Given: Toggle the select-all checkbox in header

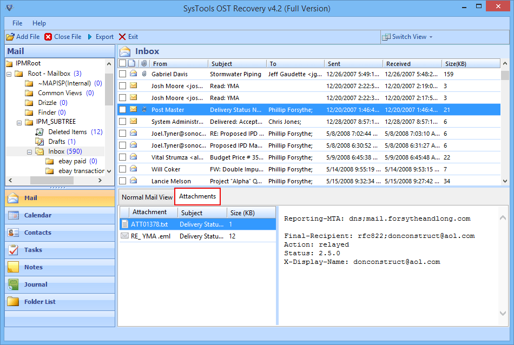Looking at the screenshot, I should [123, 63].
